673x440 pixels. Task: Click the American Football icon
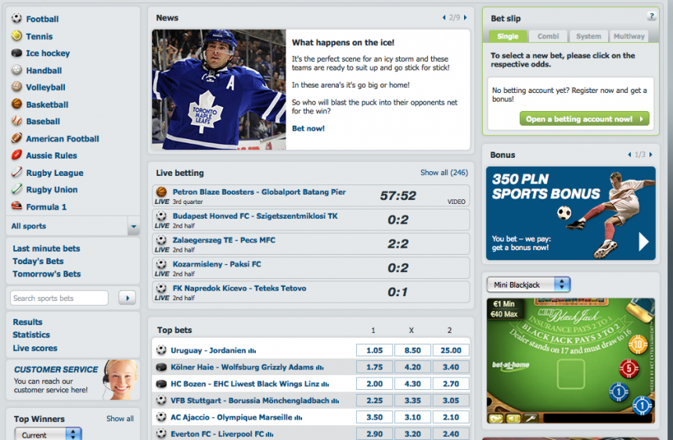(x=16, y=138)
